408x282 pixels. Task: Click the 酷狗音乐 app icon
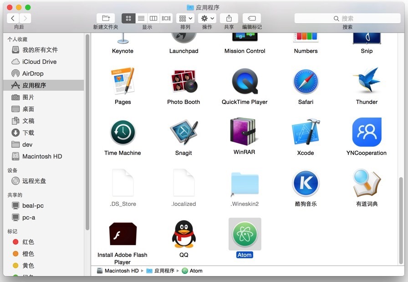306,183
